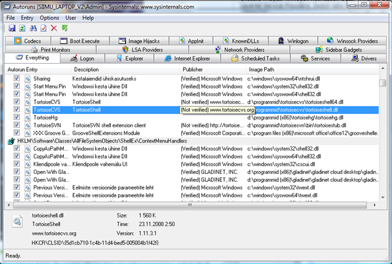The height and width of the screenshot is (264, 392).
Task: Open the User menu
Action: (x=71, y=18)
